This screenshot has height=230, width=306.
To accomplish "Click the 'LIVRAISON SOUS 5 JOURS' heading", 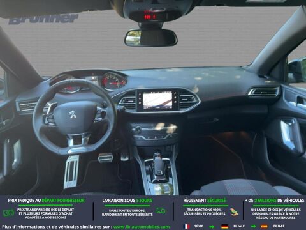I will pos(127,201).
